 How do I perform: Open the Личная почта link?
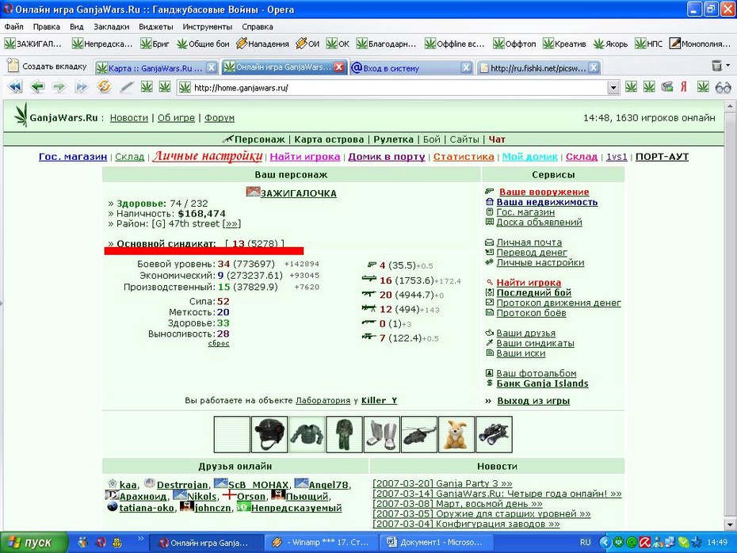(x=529, y=242)
